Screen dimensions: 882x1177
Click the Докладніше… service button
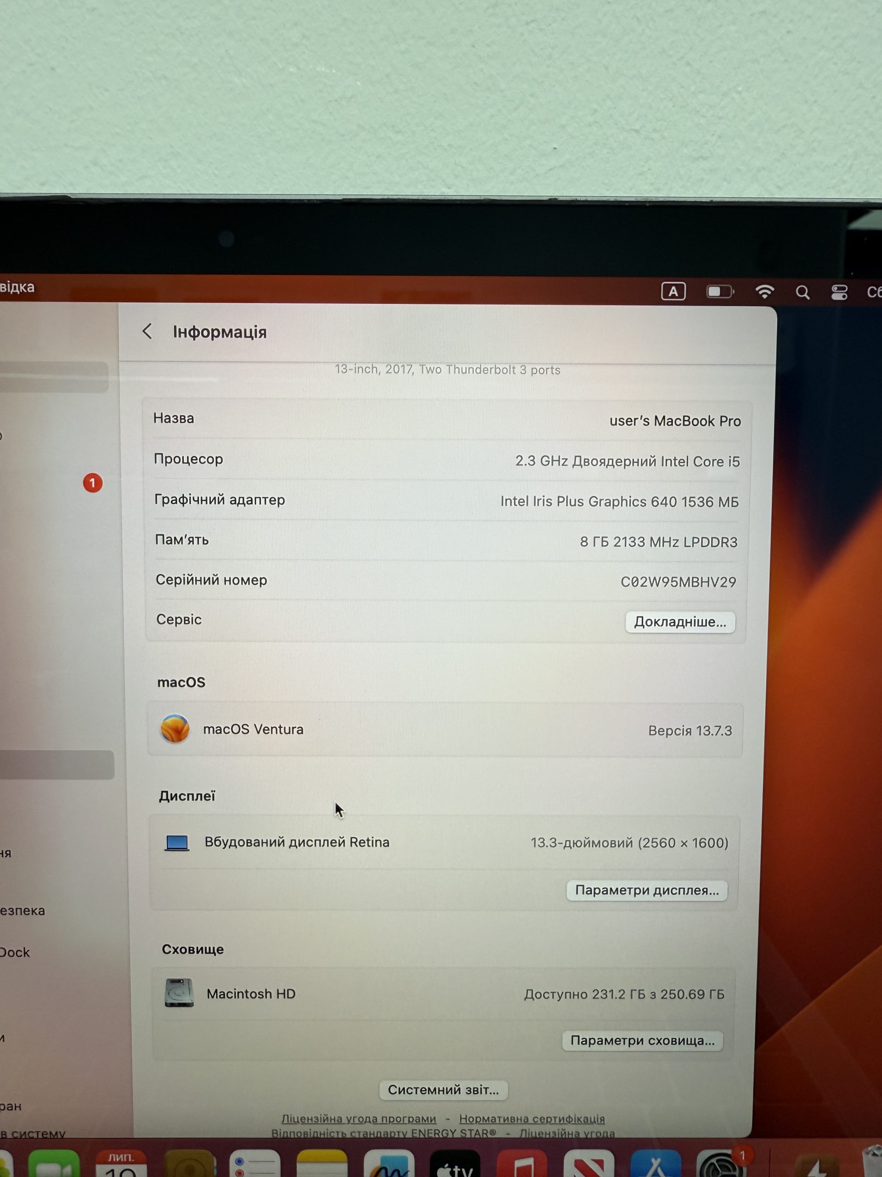point(680,622)
